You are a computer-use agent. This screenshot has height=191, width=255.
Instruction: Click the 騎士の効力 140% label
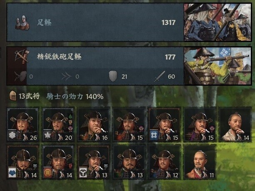tap(75, 97)
